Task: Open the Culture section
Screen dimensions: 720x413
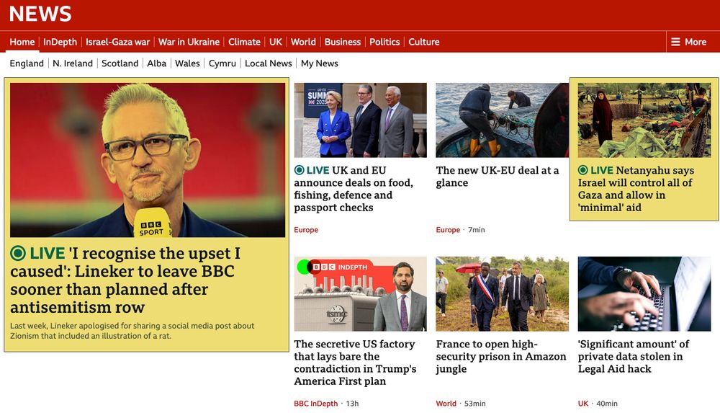Action: [x=424, y=42]
